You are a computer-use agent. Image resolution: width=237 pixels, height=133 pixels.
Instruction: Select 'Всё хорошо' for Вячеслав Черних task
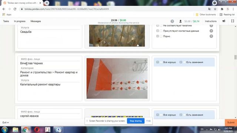(x=161, y=62)
